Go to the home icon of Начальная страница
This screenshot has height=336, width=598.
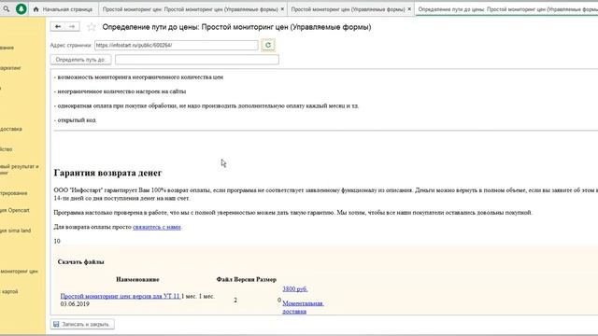(36, 9)
